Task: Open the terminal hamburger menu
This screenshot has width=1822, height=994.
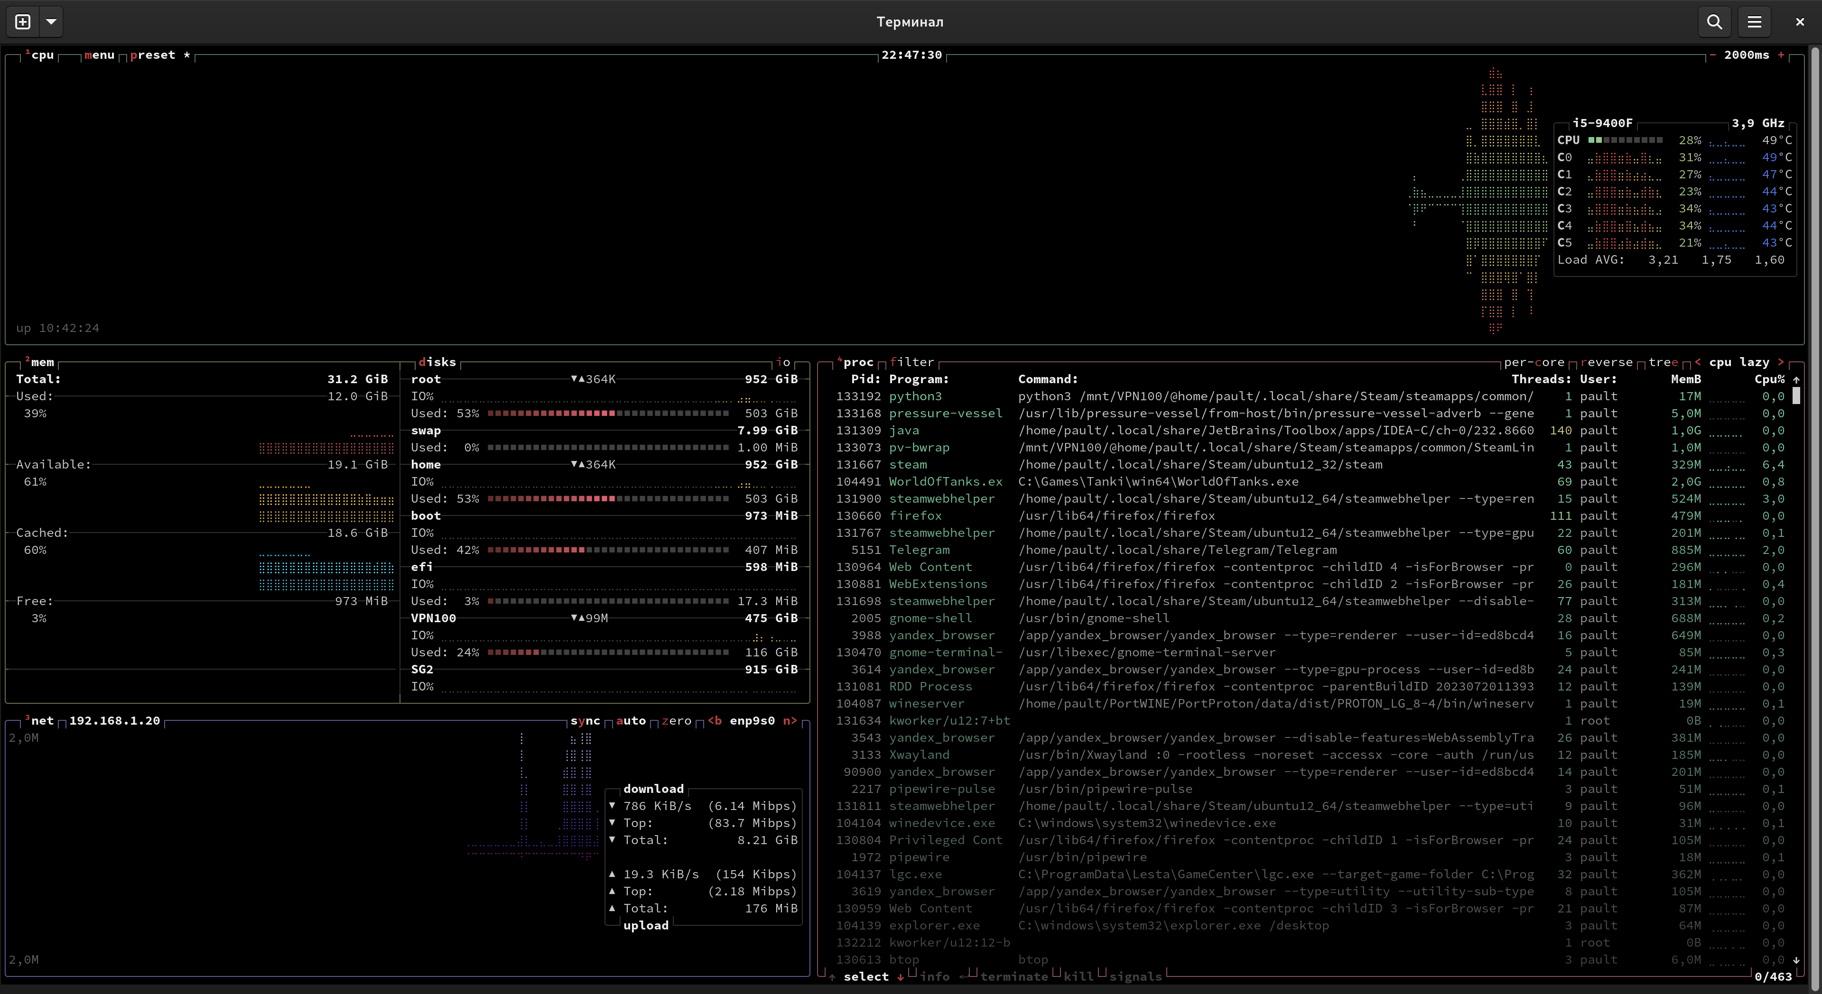Action: (1754, 22)
